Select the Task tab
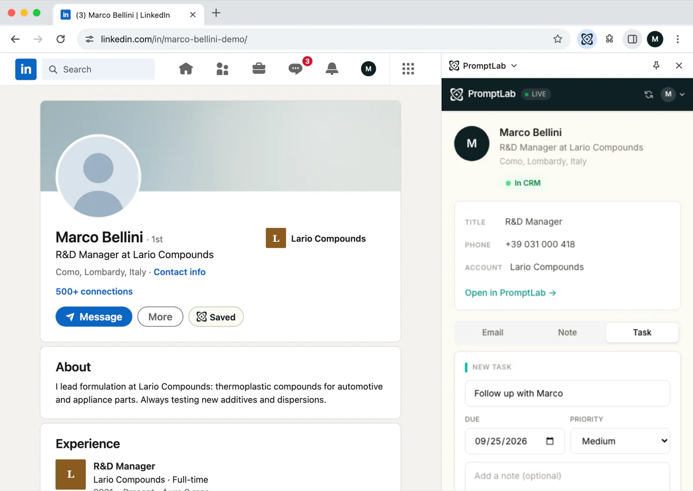 click(x=642, y=332)
